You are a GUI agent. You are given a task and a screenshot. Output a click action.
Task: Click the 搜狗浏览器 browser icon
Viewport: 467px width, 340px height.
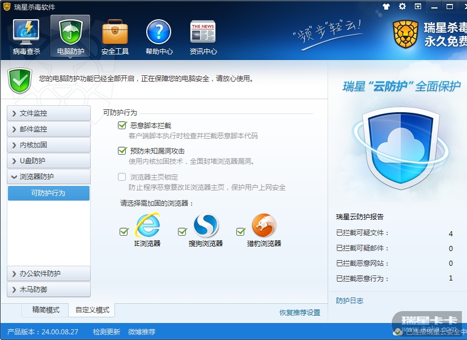tap(206, 224)
